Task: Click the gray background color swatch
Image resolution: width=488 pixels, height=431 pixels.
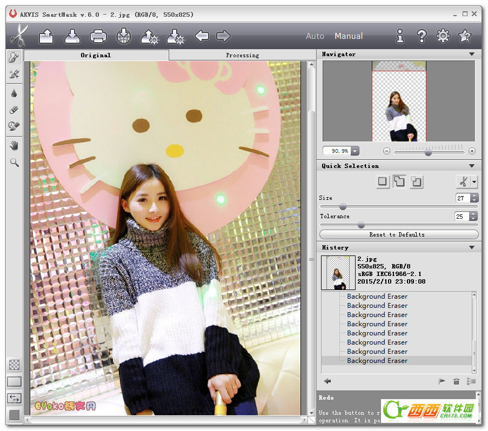Action: point(14,415)
